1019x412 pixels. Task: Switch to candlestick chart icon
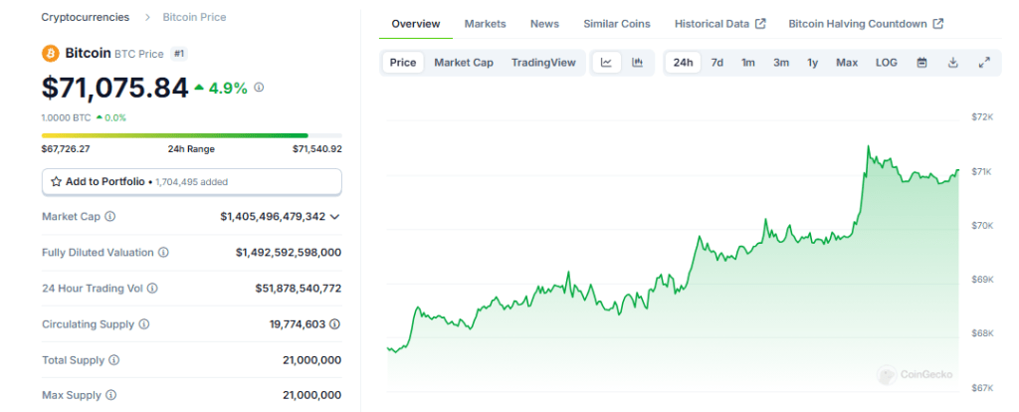click(x=637, y=63)
